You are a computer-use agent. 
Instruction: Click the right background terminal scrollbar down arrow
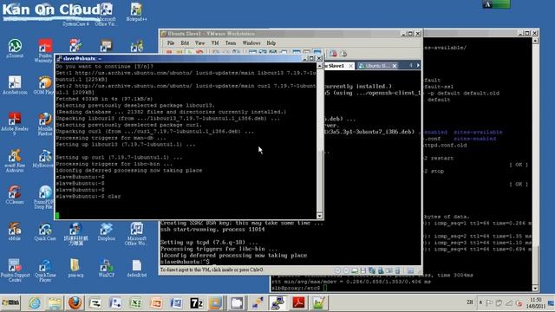(535, 288)
